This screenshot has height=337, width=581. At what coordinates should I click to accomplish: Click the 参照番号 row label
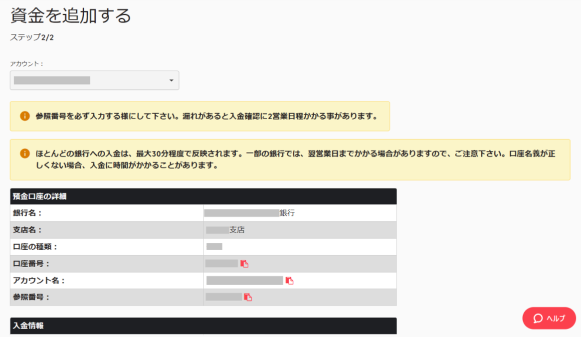click(31, 297)
